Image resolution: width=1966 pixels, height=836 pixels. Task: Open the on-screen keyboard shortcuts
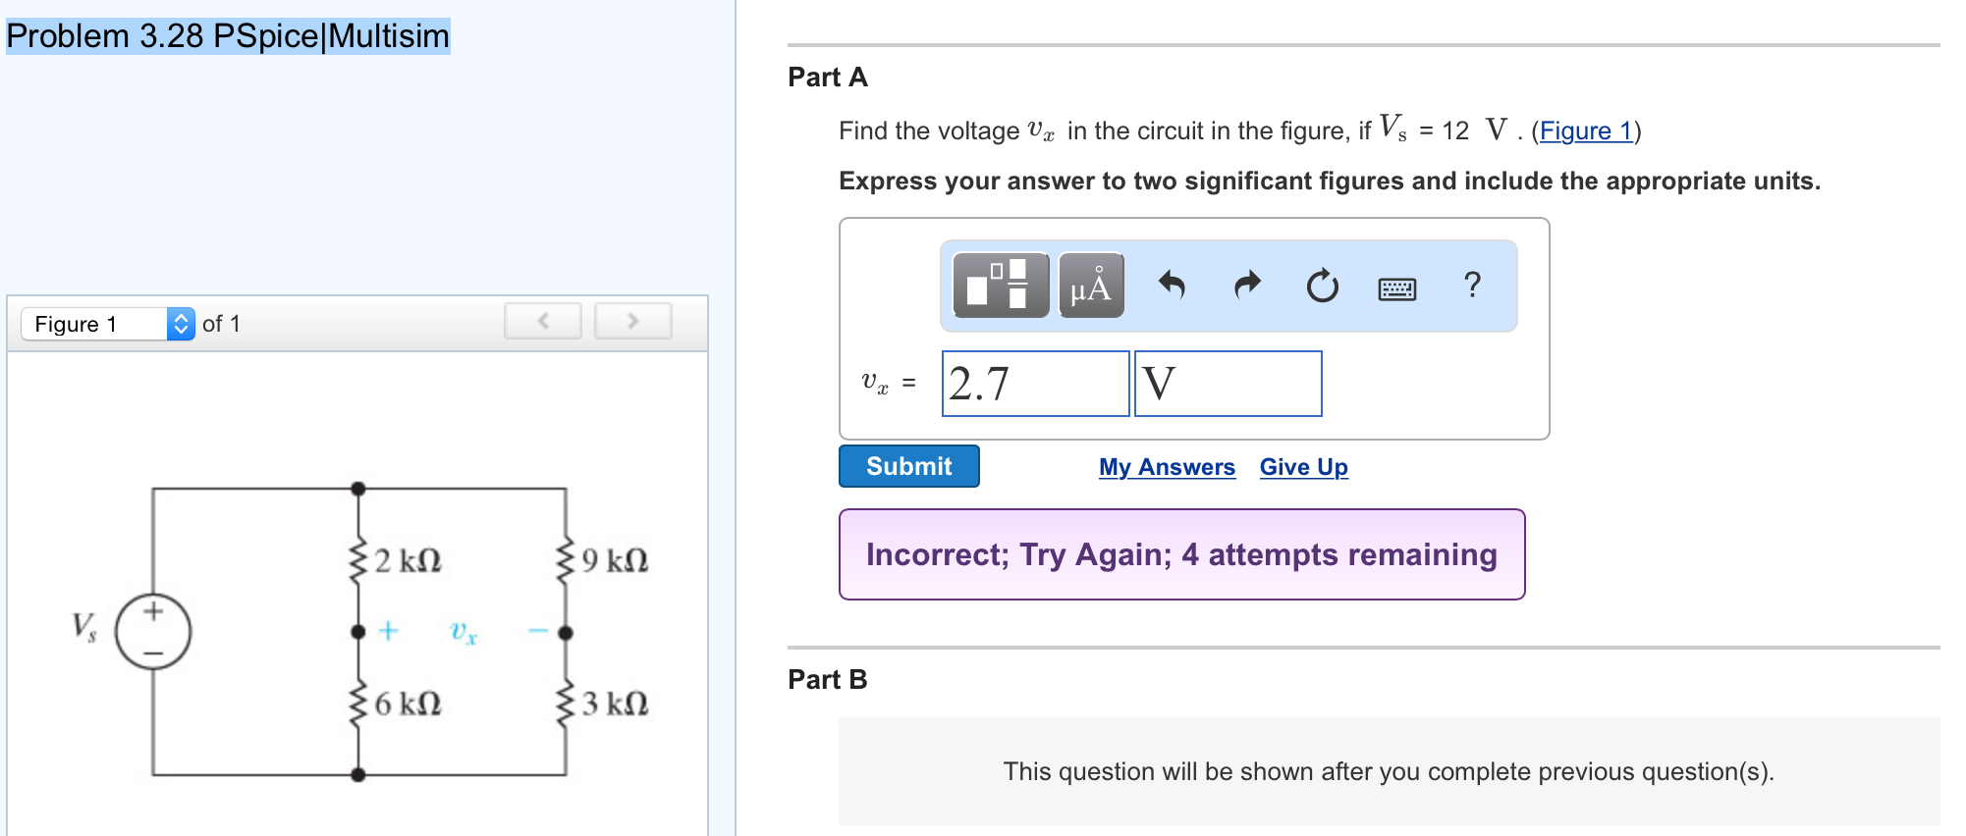1398,287
